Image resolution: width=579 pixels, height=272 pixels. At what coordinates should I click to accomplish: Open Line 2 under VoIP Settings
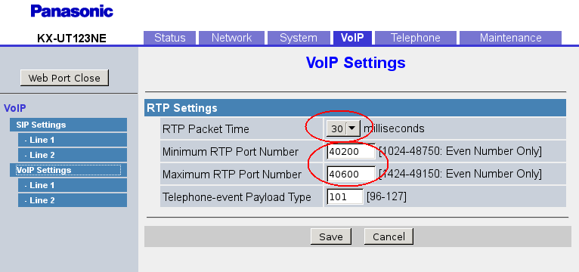click(x=73, y=200)
